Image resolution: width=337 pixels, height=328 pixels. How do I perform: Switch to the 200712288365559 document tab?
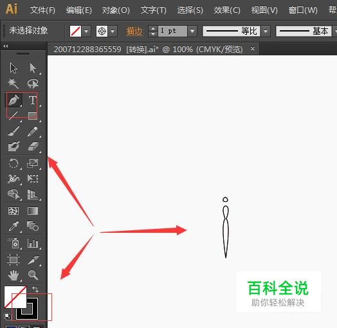(148, 50)
